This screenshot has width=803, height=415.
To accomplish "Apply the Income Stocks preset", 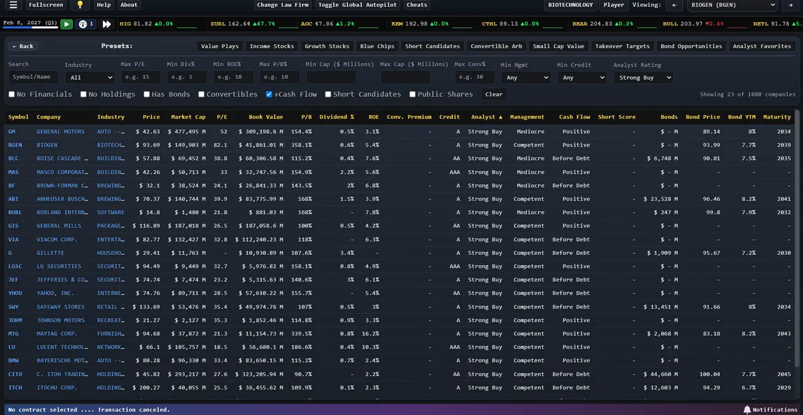I will pos(272,46).
